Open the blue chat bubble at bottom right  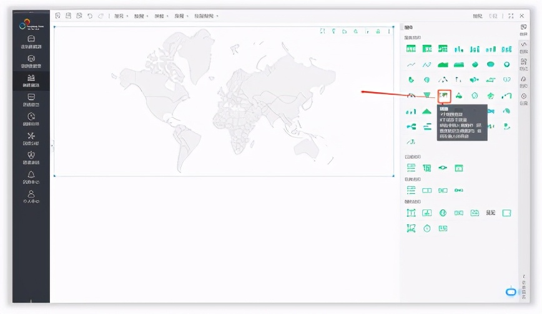pos(511,292)
